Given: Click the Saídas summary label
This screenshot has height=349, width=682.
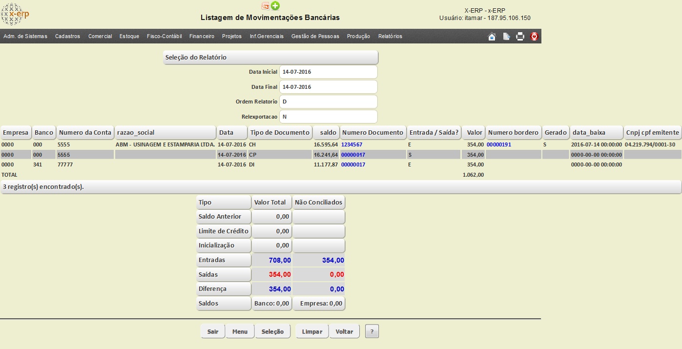Looking at the screenshot, I should [x=224, y=274].
